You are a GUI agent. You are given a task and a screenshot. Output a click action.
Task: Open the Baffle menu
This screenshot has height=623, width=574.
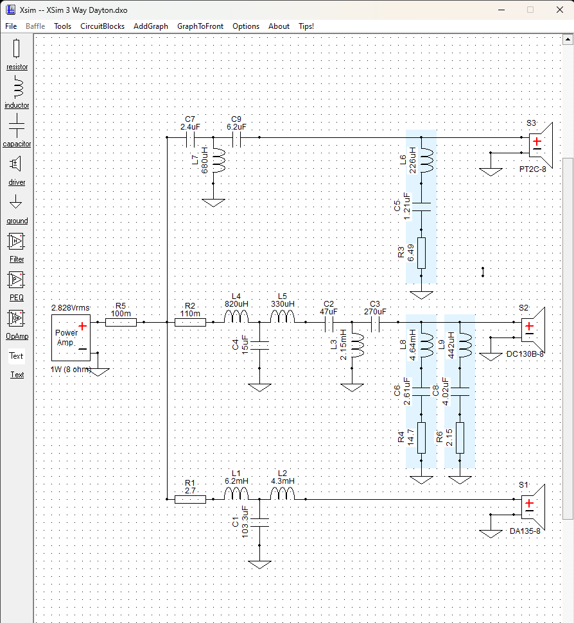click(35, 26)
